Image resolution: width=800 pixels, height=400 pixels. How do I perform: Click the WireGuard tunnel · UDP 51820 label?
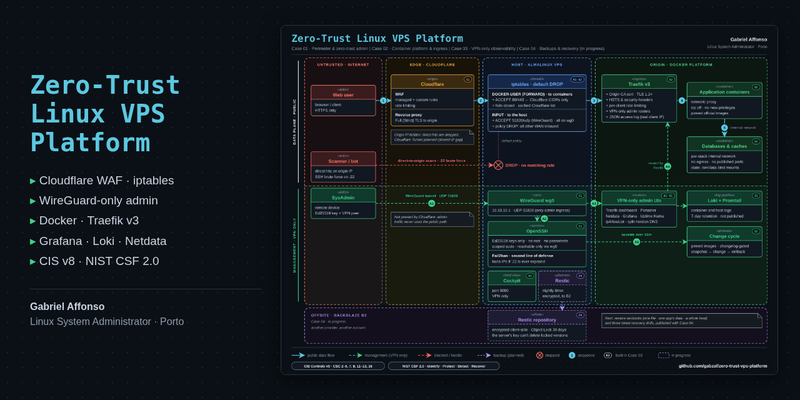(x=431, y=196)
